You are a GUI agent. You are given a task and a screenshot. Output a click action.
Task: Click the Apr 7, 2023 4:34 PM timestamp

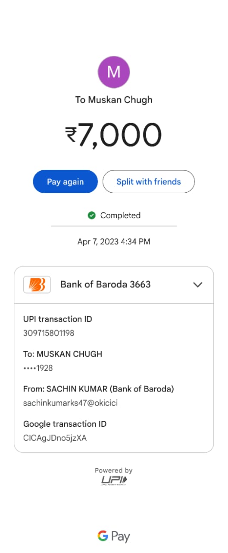tap(114, 242)
